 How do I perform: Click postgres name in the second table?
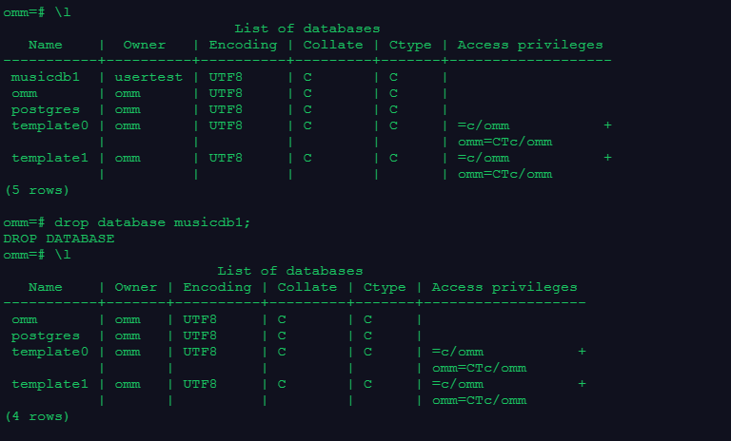tap(46, 336)
